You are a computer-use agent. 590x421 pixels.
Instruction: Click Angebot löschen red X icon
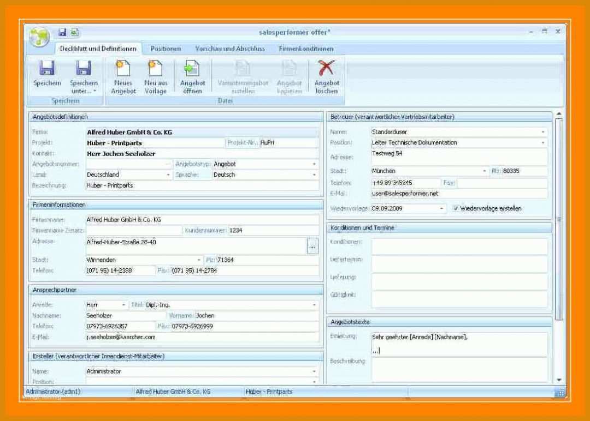point(326,68)
